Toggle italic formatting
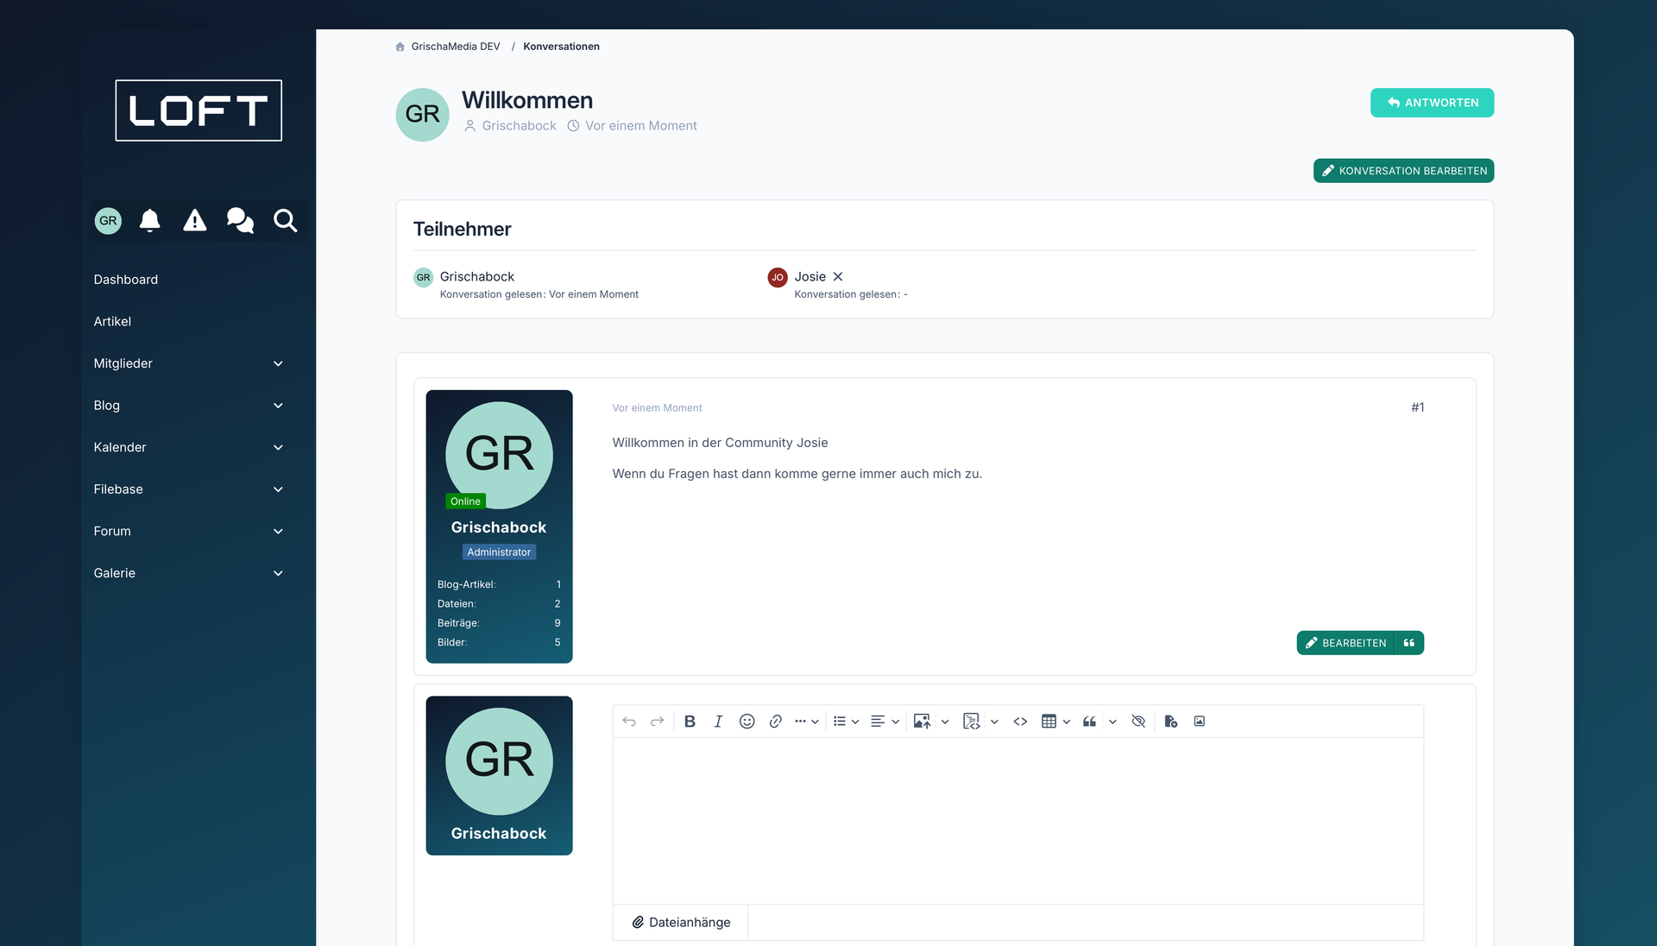 (718, 722)
